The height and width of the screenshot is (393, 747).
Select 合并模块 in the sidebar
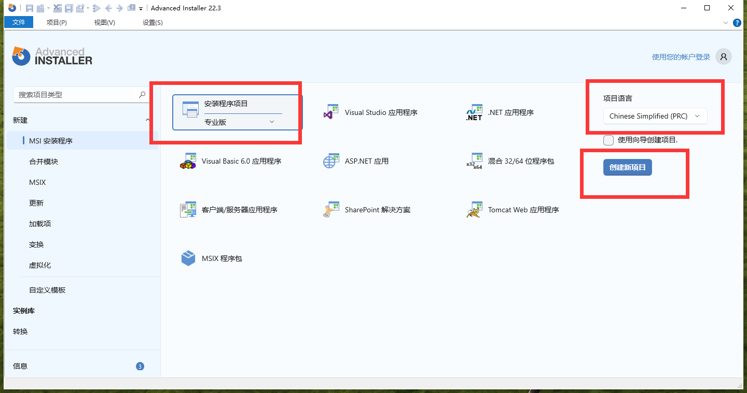[x=43, y=161]
